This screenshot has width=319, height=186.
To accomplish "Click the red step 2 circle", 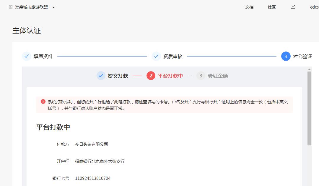I will point(151,76).
